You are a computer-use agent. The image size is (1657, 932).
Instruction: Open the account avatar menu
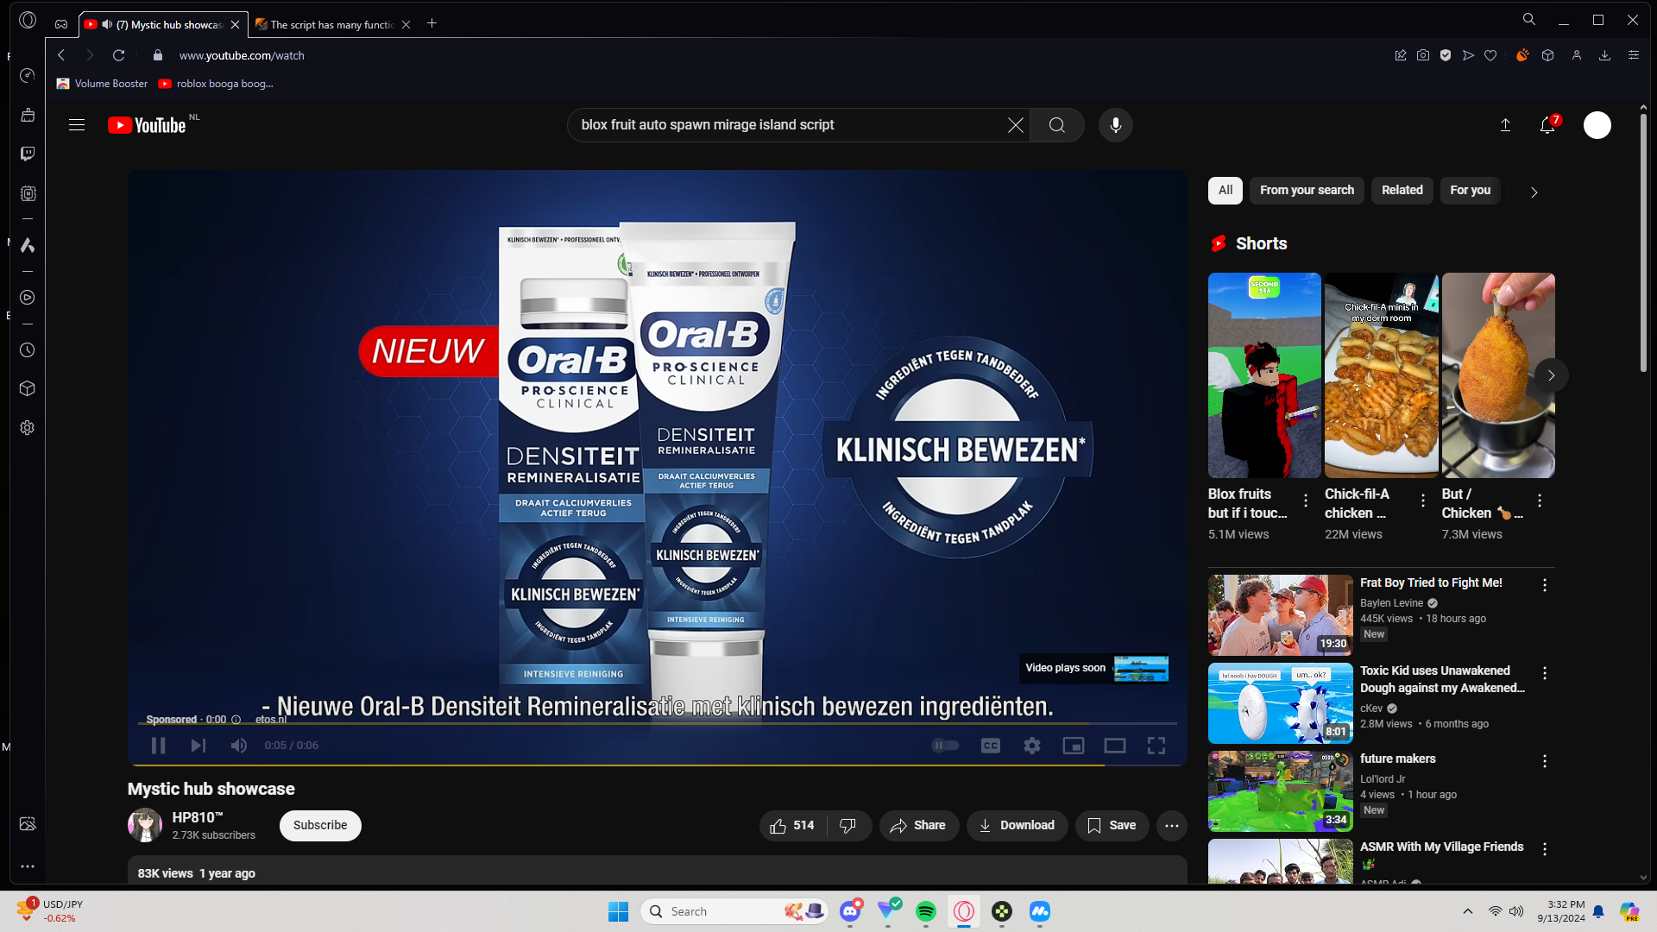click(x=1597, y=125)
